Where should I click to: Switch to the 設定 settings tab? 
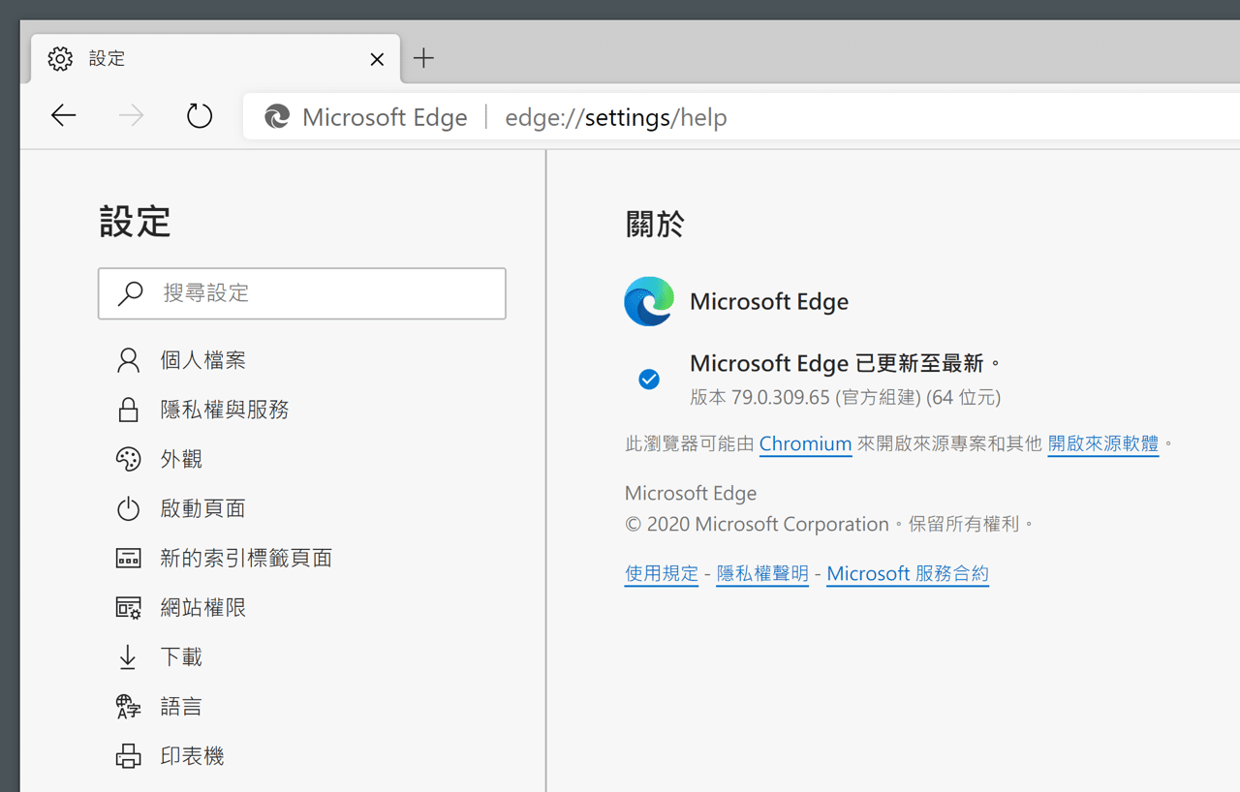(107, 58)
